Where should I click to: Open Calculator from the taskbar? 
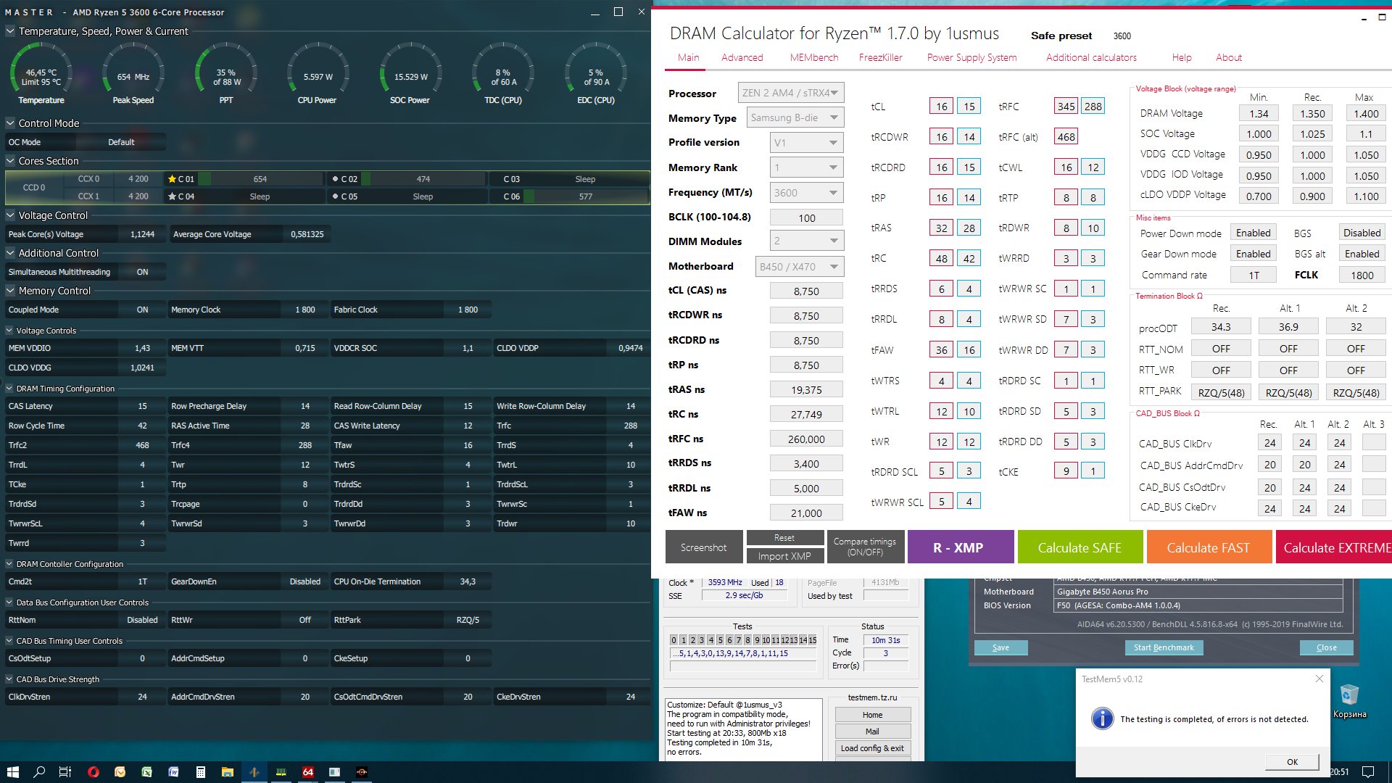click(200, 772)
